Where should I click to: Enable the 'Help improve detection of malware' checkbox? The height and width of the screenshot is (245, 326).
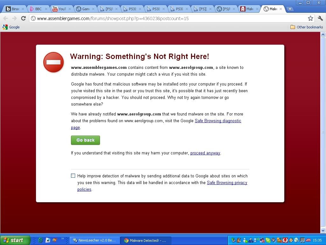point(73,176)
